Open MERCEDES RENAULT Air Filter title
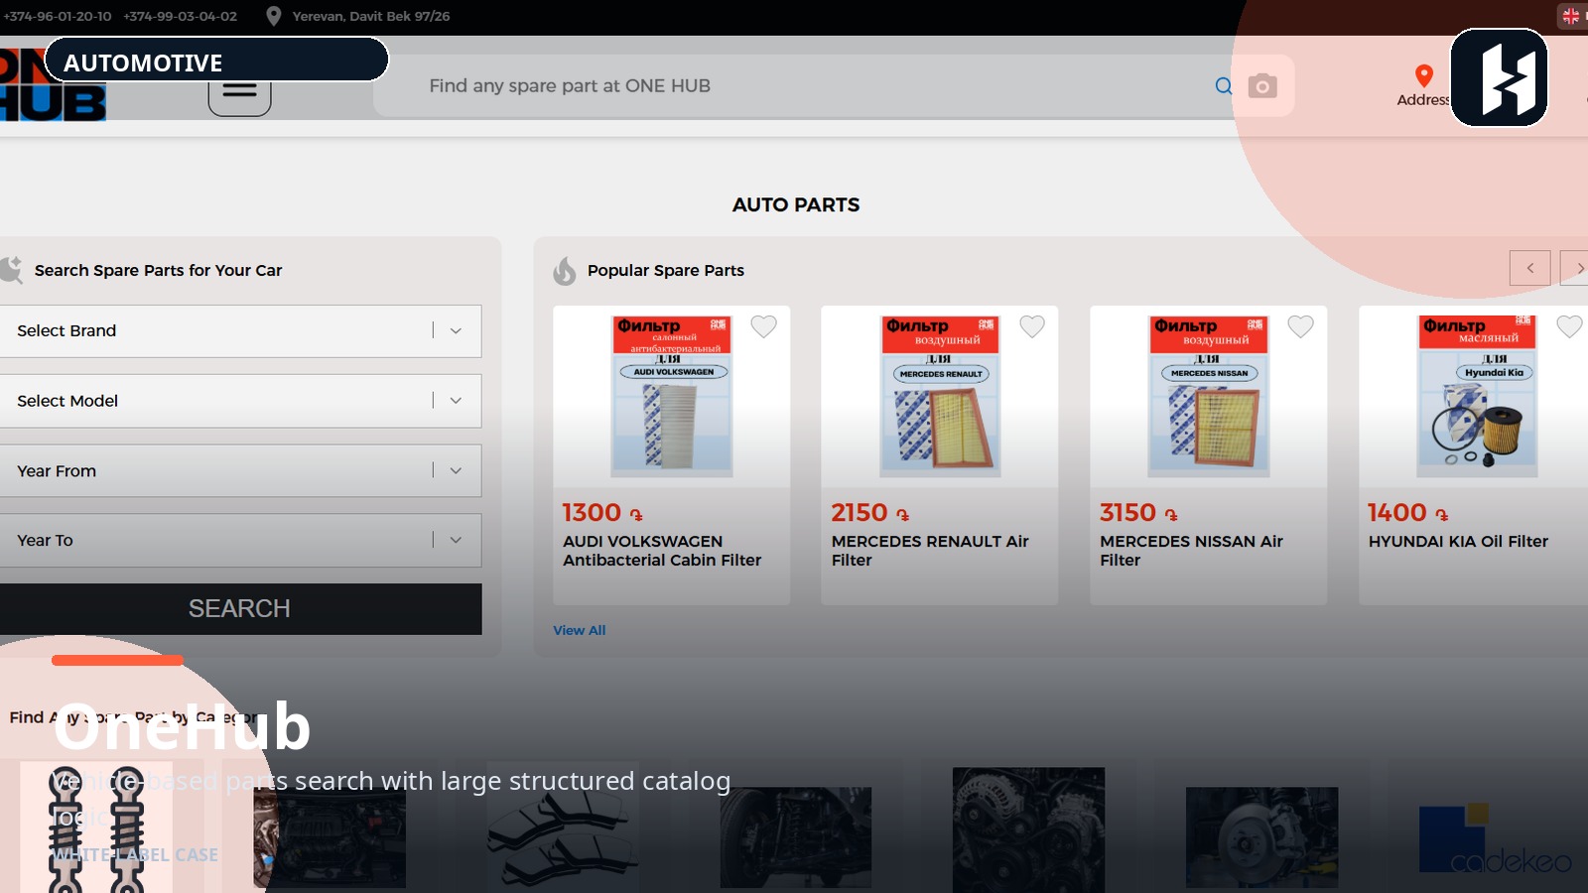This screenshot has width=1588, height=893. click(930, 551)
